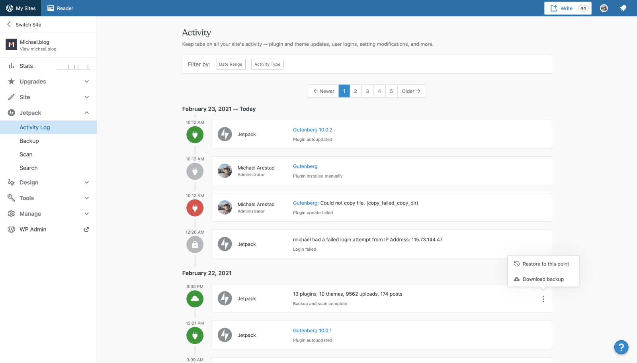This screenshot has width=637, height=363.
Task: Click green plugin icon for Gutenberg 10.0.1
Action: tap(195, 336)
